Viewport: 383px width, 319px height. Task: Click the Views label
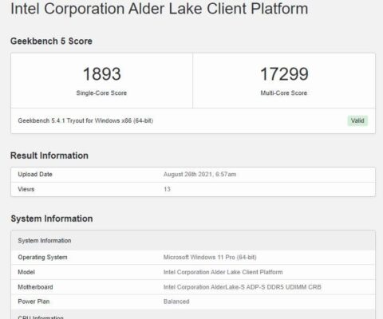(x=26, y=189)
